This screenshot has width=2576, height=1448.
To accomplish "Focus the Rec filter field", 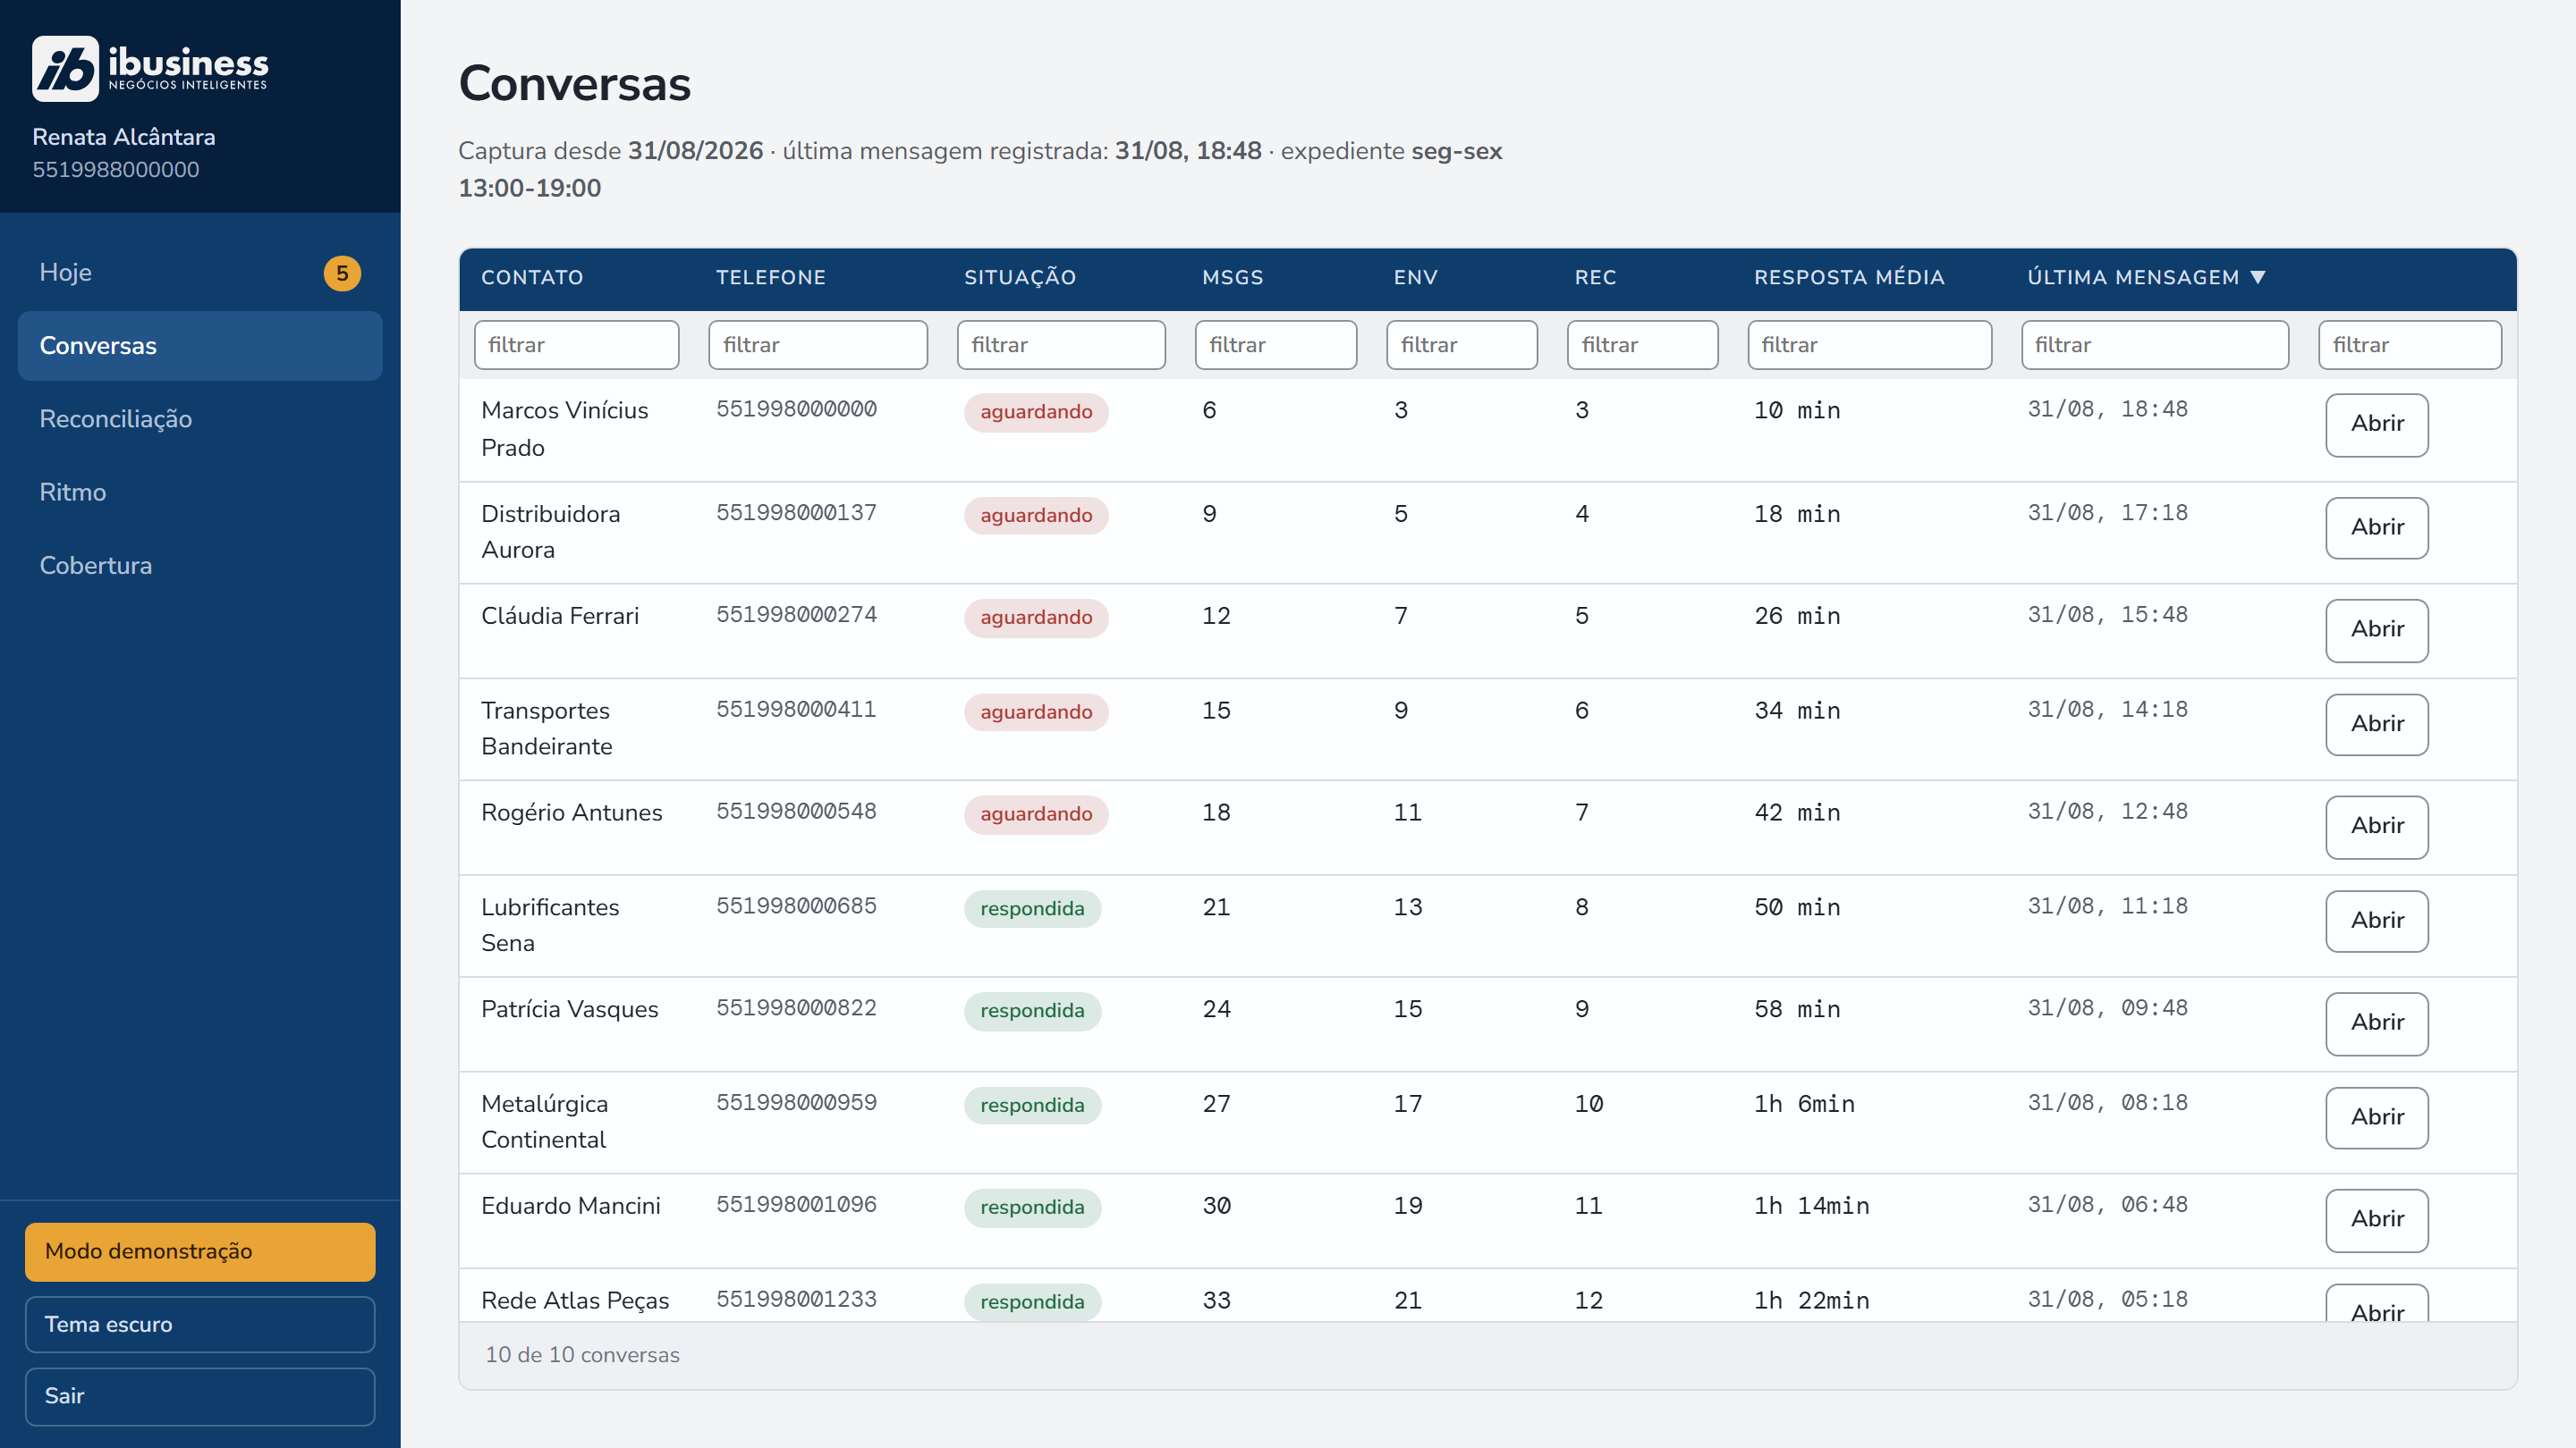I will 1642,345.
